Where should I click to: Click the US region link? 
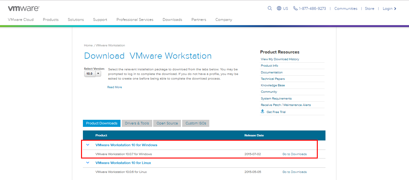pyautogui.click(x=285, y=9)
